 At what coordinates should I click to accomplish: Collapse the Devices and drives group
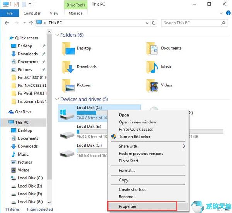tap(57, 100)
